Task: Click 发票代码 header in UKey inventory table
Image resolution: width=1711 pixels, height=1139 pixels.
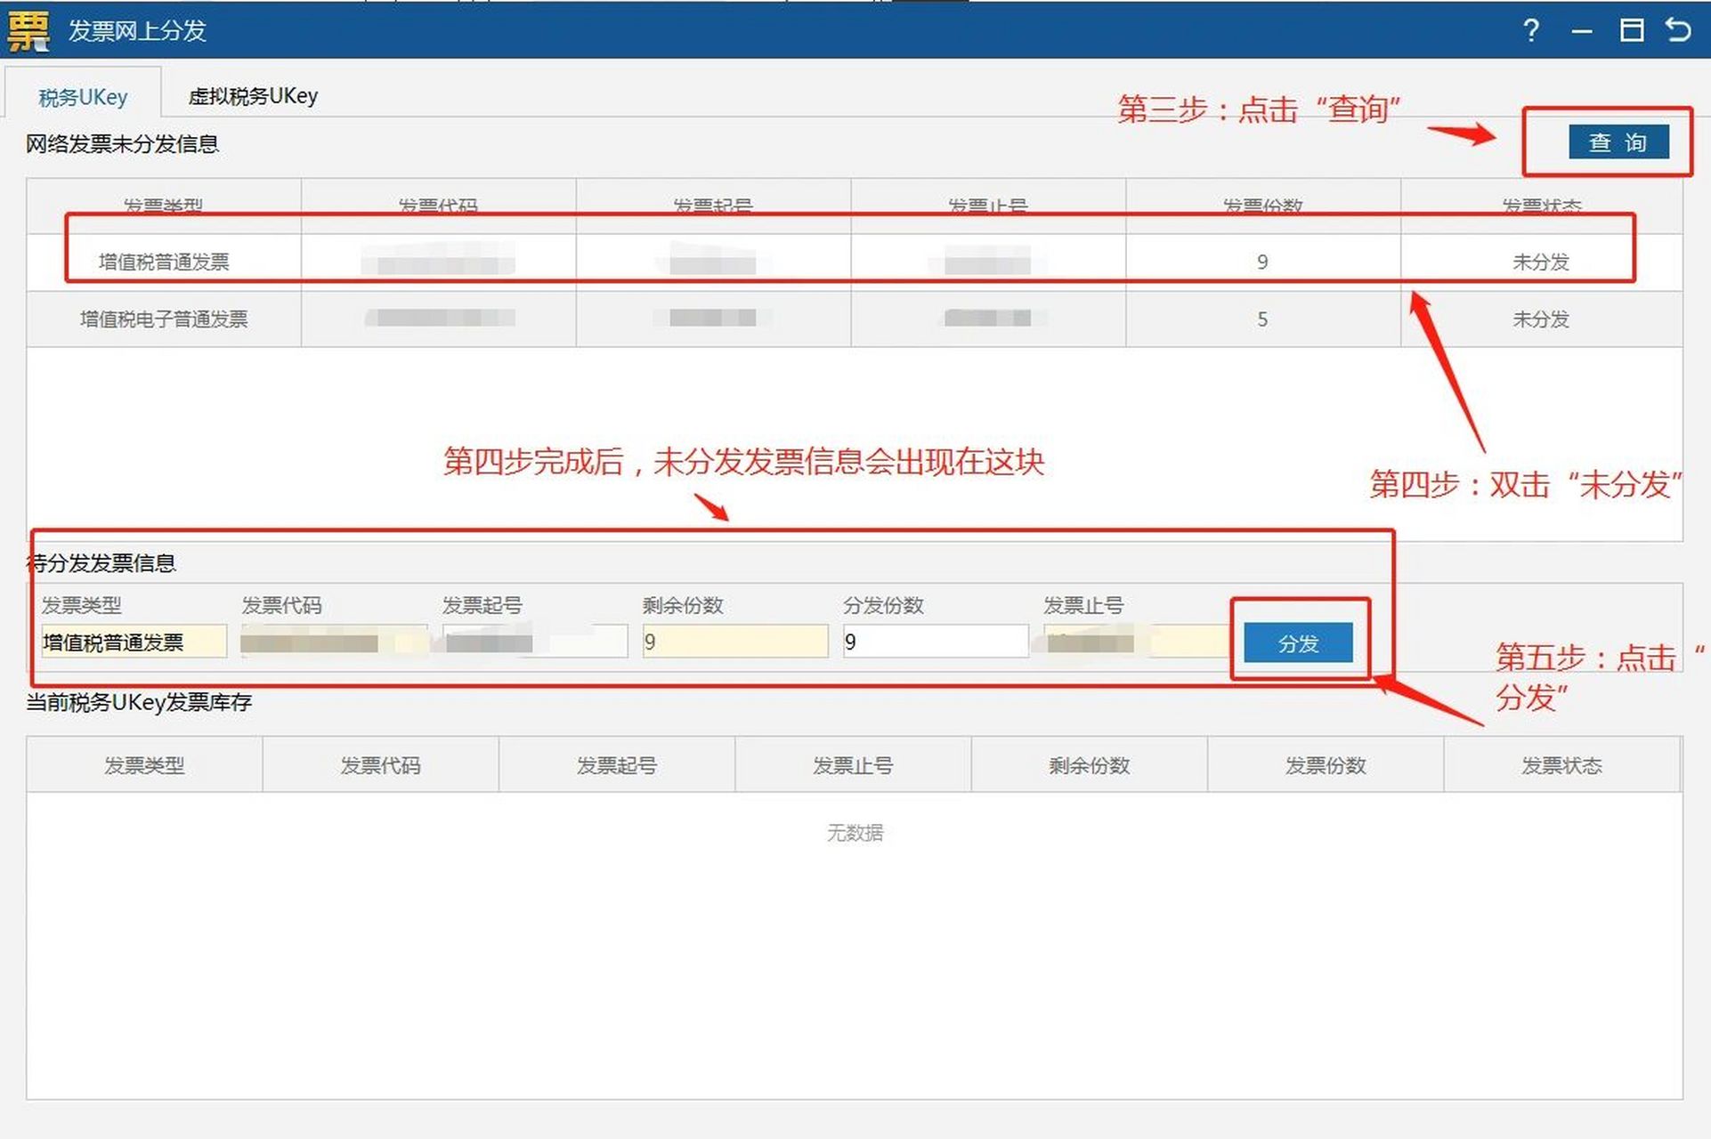Action: tap(380, 765)
